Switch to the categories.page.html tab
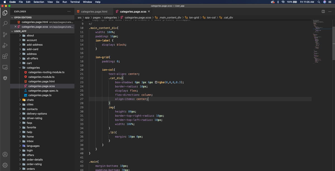The height and width of the screenshot is (171, 335). 94,11
